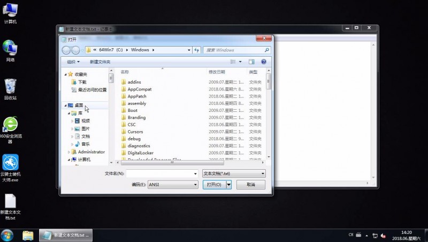Open the ANSI encoding dropdown

coord(173,185)
